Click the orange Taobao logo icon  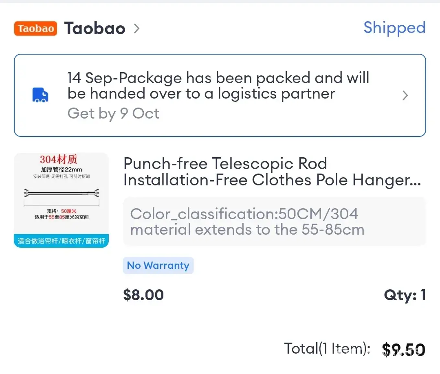[35, 29]
